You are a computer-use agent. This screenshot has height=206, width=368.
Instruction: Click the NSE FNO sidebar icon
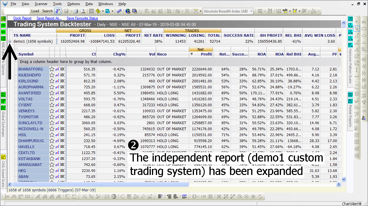[3, 38]
